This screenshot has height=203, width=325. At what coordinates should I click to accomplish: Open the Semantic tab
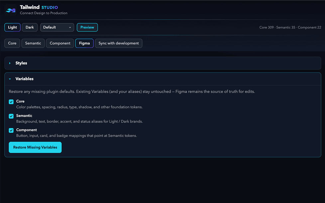pyautogui.click(x=33, y=43)
